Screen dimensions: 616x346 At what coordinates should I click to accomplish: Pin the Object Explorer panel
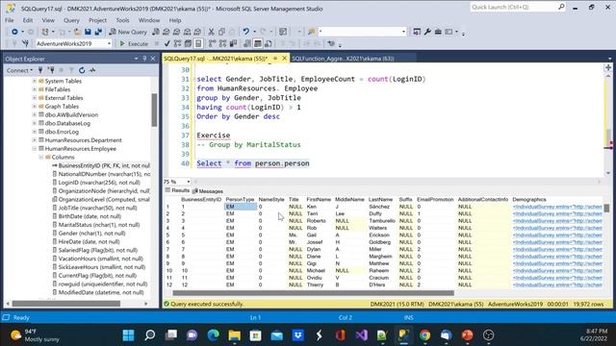[x=144, y=59]
